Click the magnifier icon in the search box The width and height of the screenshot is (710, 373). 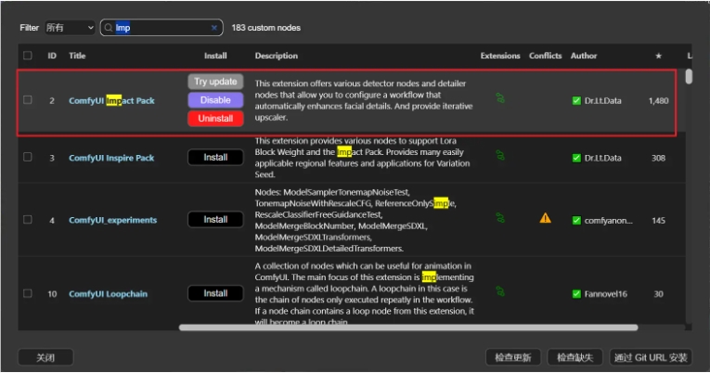[x=109, y=28]
